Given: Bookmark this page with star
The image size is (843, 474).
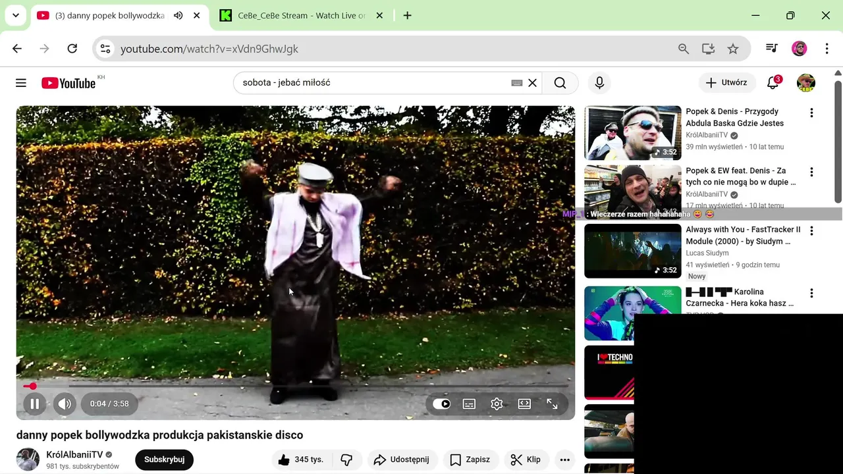Looking at the screenshot, I should click(733, 49).
